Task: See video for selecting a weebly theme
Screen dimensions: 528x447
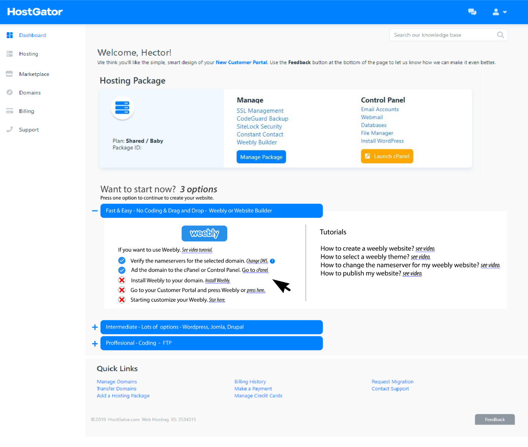Action: (x=421, y=257)
